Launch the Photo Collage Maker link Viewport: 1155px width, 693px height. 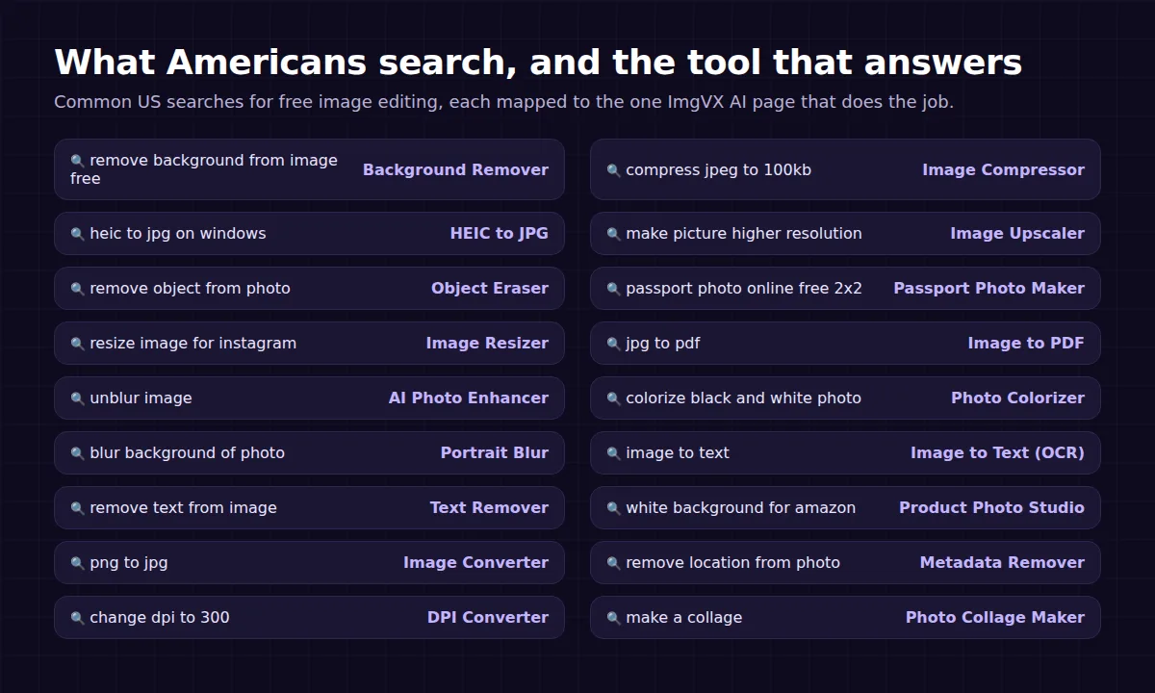tap(995, 617)
